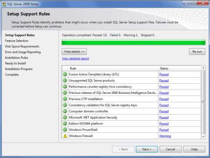Click the Fusion Active Template Library rule name
210x158 pixels.
click(94, 74)
